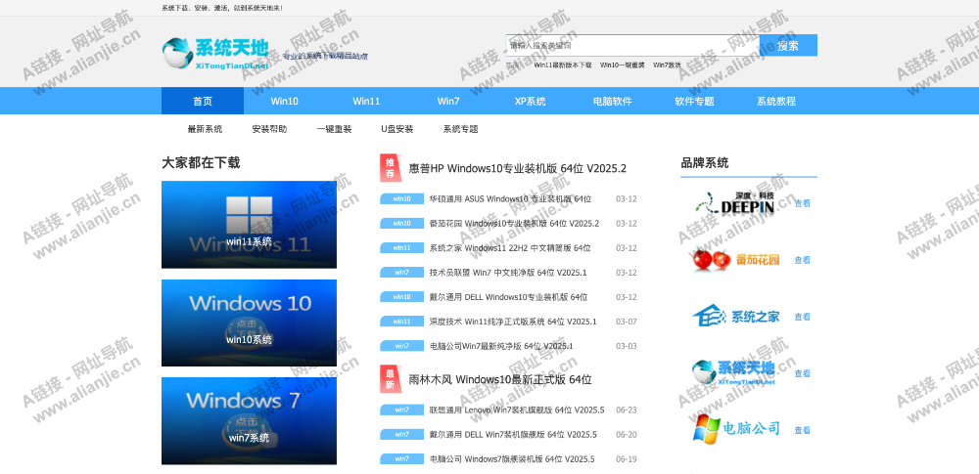Click hot search Win10一键重装

coord(622,65)
